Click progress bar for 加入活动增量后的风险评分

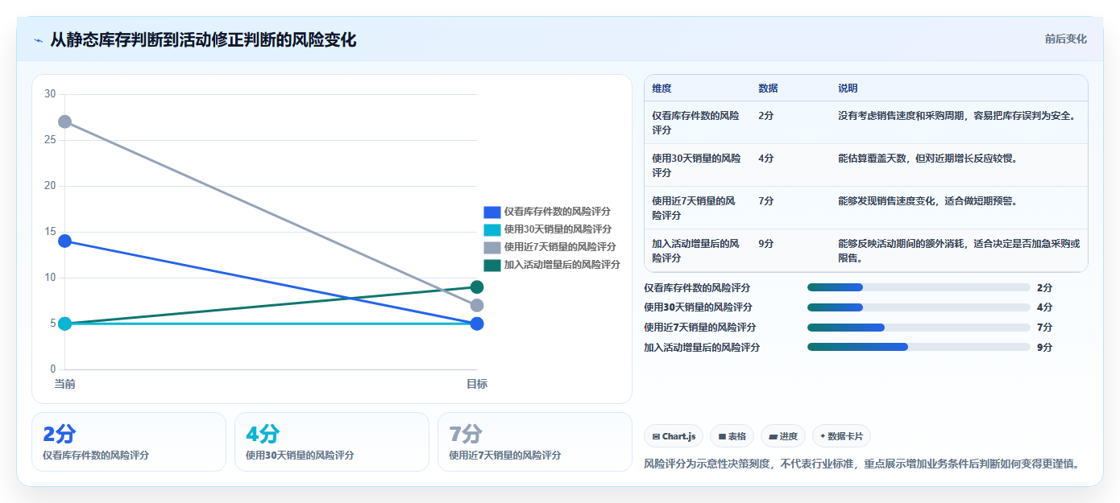919,347
